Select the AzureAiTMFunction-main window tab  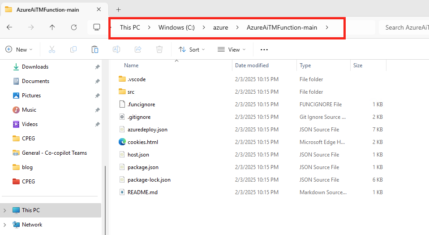[x=54, y=9]
